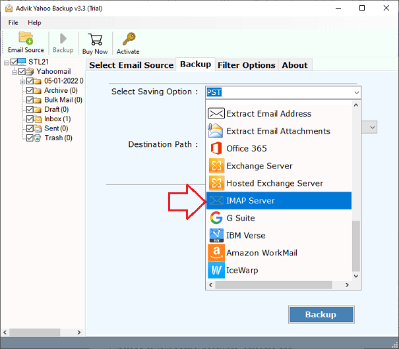This screenshot has width=399, height=349.
Task: Click the Yahoomail mail folder icon
Action: coord(30,71)
